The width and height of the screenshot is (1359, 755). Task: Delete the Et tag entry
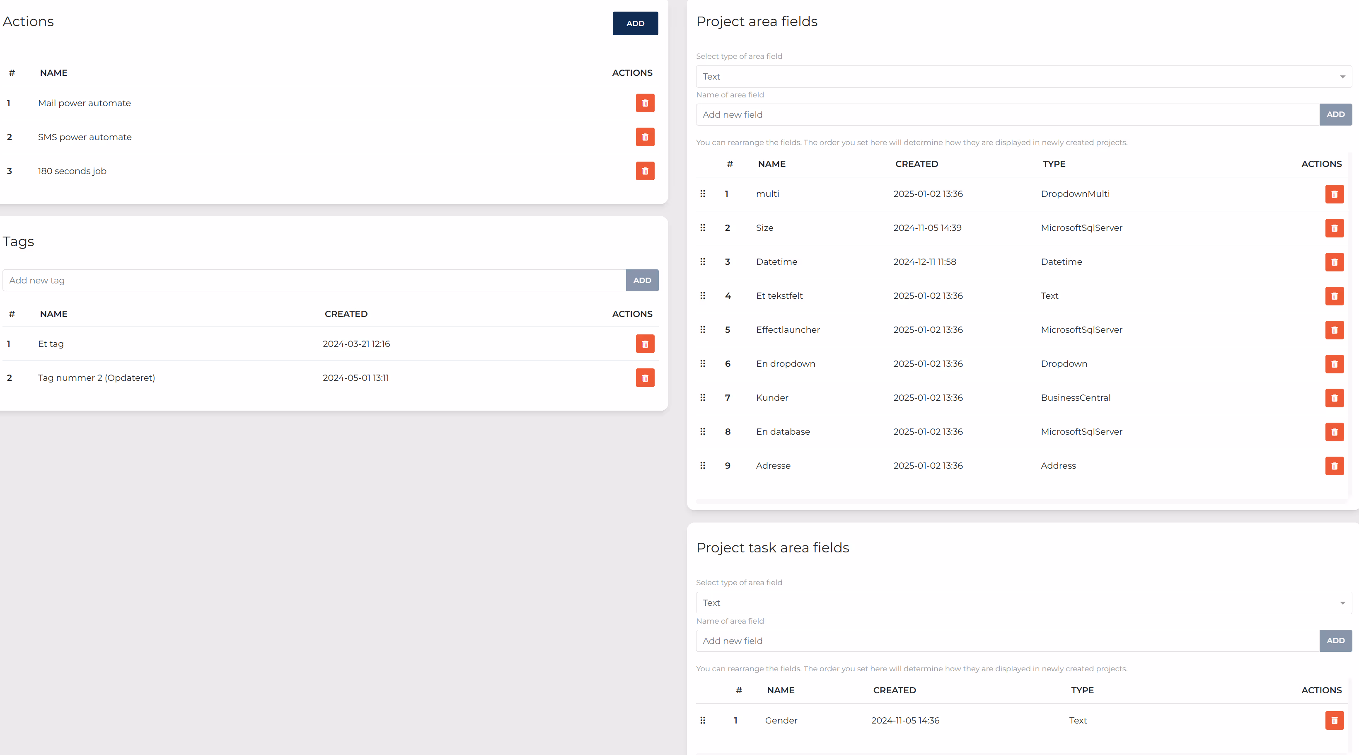(x=645, y=344)
